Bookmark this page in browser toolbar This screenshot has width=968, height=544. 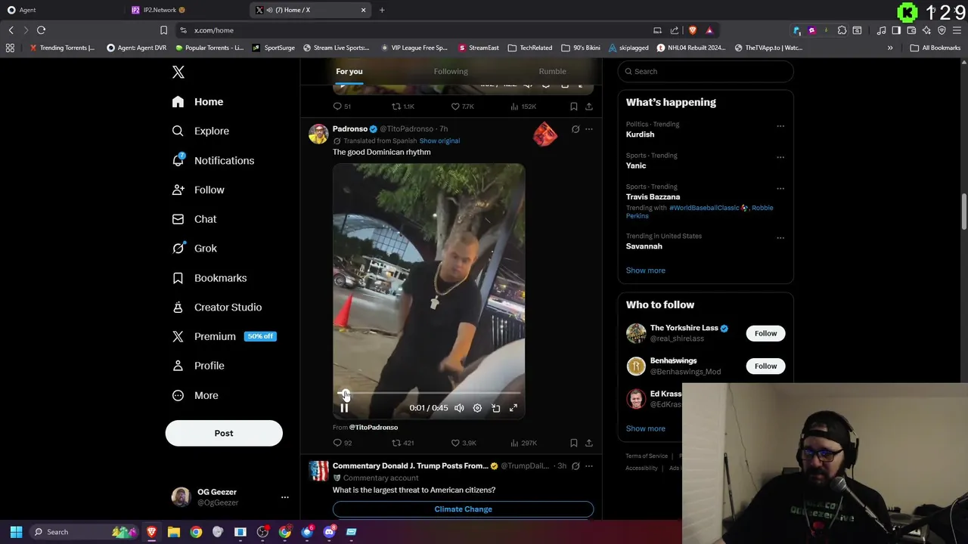(163, 30)
